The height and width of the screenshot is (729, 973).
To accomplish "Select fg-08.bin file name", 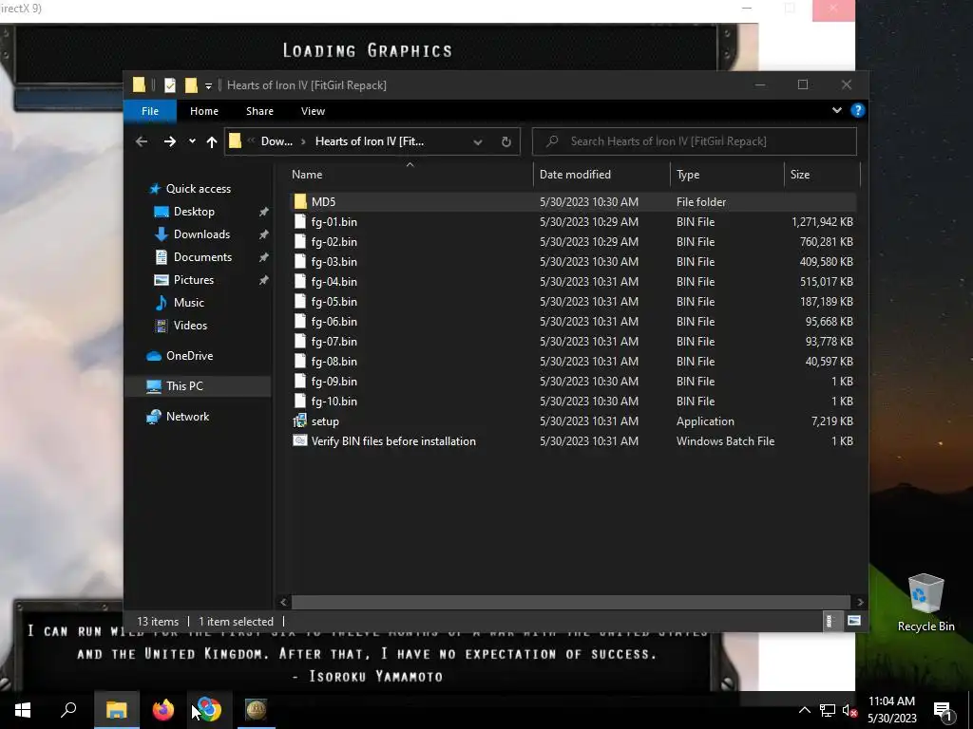I will 334,362.
